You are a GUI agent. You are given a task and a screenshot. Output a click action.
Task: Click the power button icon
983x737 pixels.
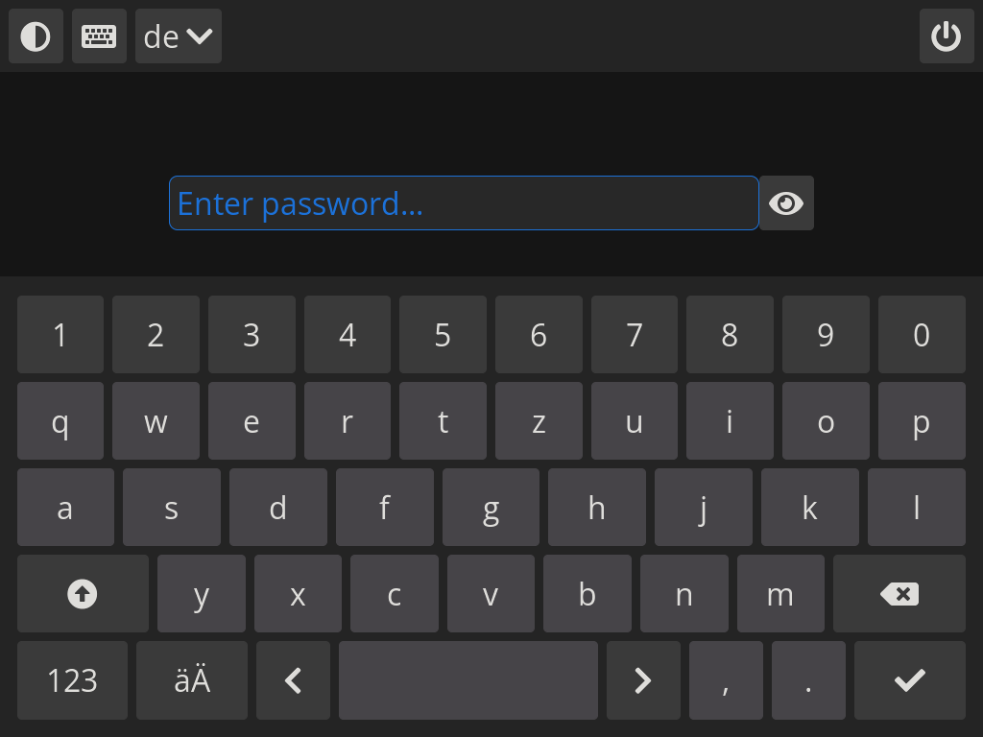click(x=947, y=36)
